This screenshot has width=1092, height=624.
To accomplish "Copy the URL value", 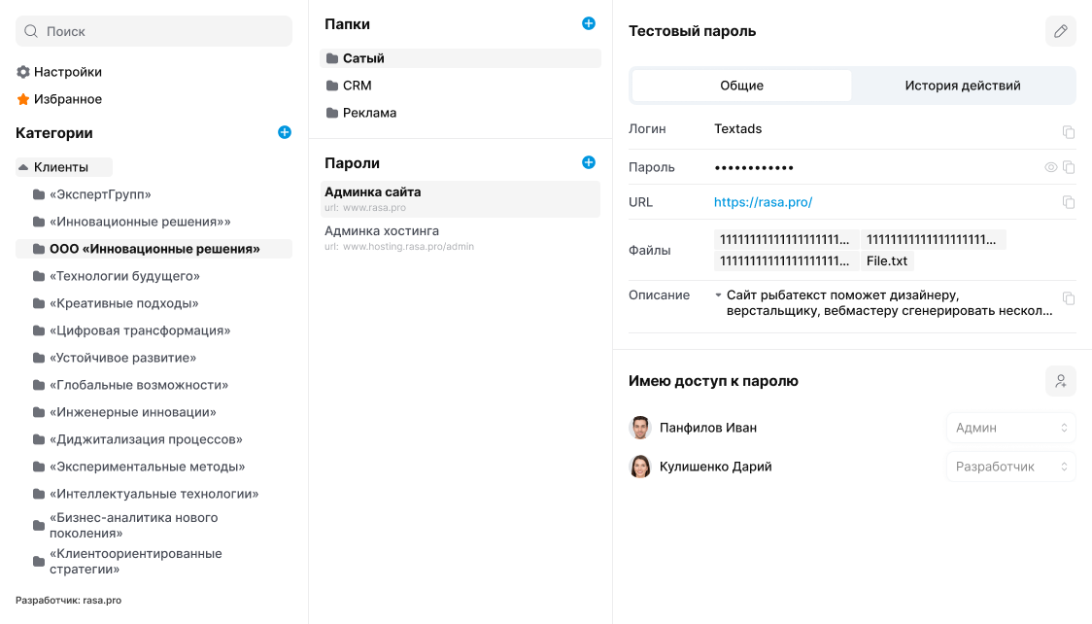I will tap(1069, 202).
